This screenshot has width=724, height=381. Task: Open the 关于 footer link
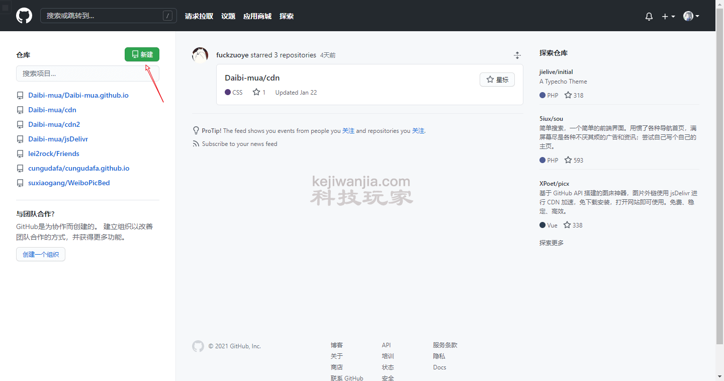click(337, 356)
